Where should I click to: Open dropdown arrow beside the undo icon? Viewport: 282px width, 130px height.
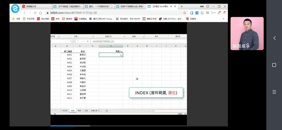click(x=215, y=13)
